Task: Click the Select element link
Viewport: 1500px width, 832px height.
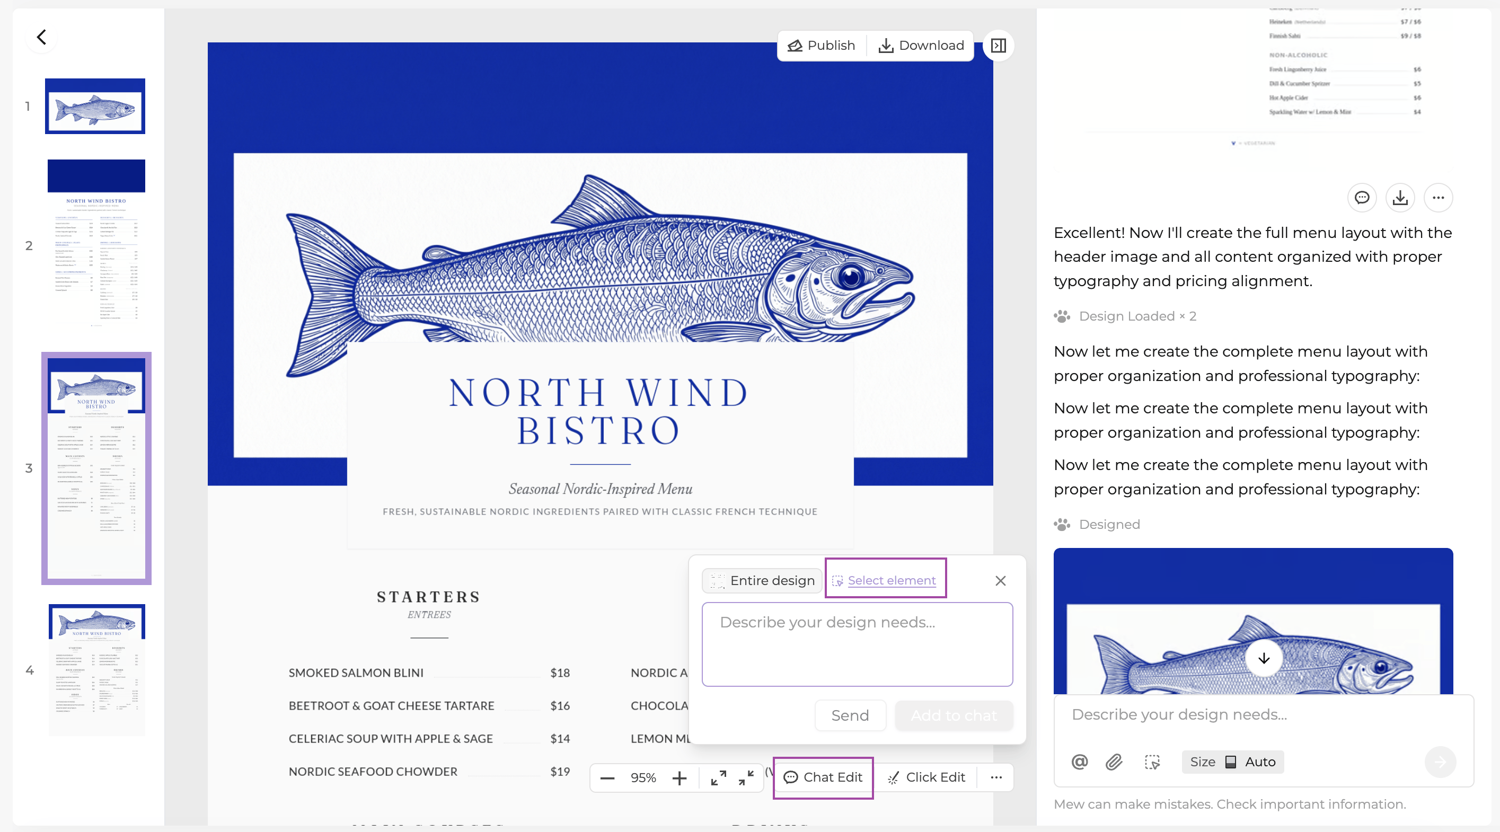Action: pos(885,580)
